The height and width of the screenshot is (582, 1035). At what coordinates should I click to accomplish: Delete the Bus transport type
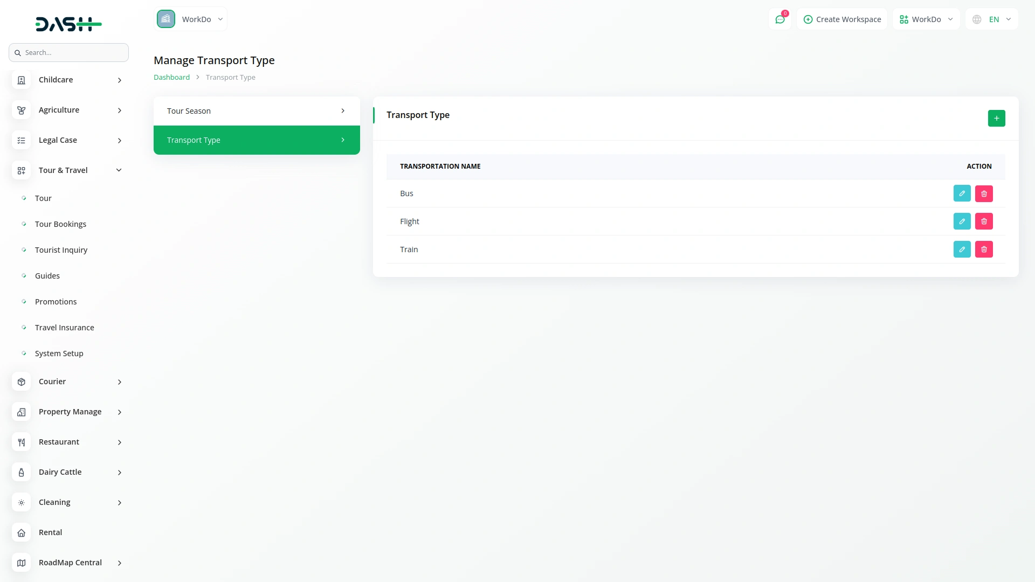(x=984, y=193)
